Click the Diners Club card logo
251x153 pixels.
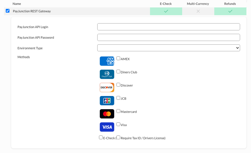107,74
